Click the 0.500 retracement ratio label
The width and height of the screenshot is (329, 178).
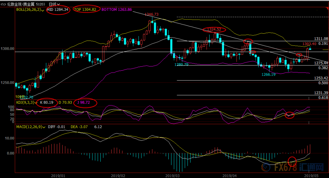[x=323, y=83]
